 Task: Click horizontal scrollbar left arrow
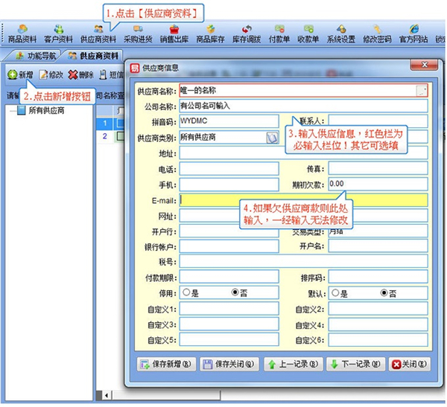point(107,395)
